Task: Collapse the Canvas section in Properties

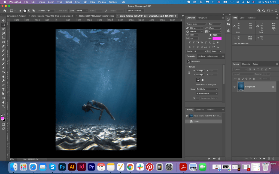Action: (x=187, y=67)
